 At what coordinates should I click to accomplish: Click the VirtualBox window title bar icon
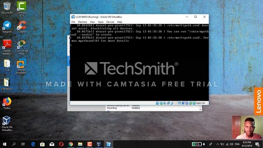pyautogui.click(x=73, y=17)
